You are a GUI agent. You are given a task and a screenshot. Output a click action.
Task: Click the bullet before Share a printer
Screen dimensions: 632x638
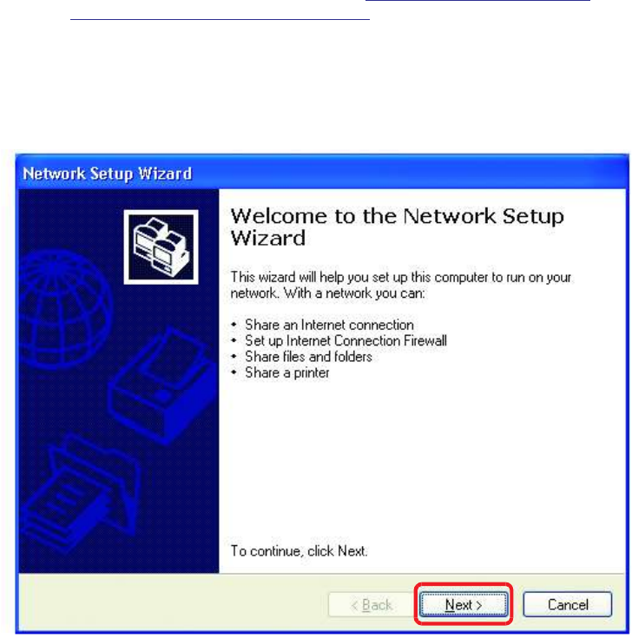pyautogui.click(x=234, y=372)
